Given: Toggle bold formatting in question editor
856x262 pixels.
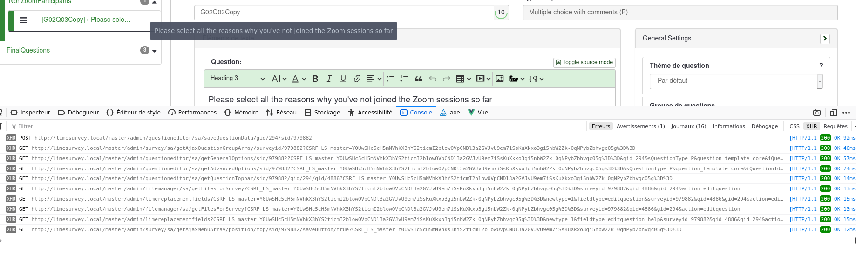Looking at the screenshot, I should [x=315, y=79].
